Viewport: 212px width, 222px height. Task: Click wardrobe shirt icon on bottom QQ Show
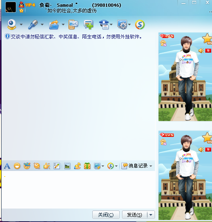coord(163,142)
